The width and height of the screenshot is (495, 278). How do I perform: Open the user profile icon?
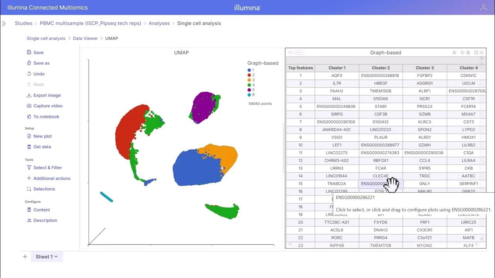[483, 7]
